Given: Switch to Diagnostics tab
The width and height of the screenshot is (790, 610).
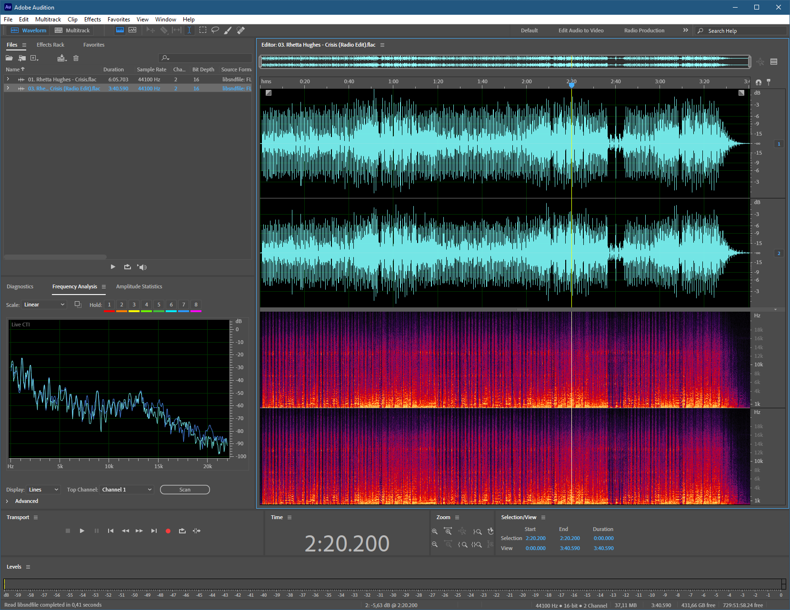Looking at the screenshot, I should click(20, 286).
